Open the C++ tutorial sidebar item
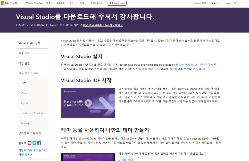The width and height of the screenshot is (249, 161). (33, 93)
